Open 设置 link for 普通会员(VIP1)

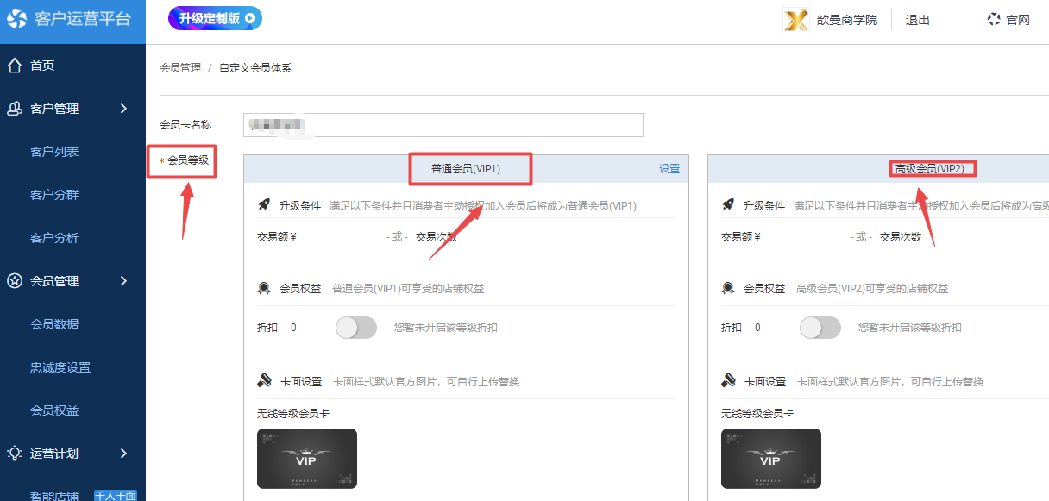[669, 169]
